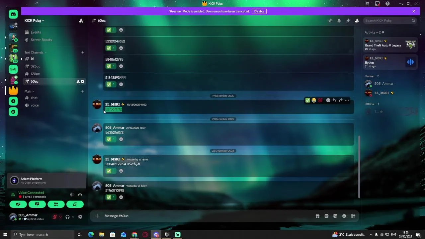Open Select Platform quest card

point(47,181)
